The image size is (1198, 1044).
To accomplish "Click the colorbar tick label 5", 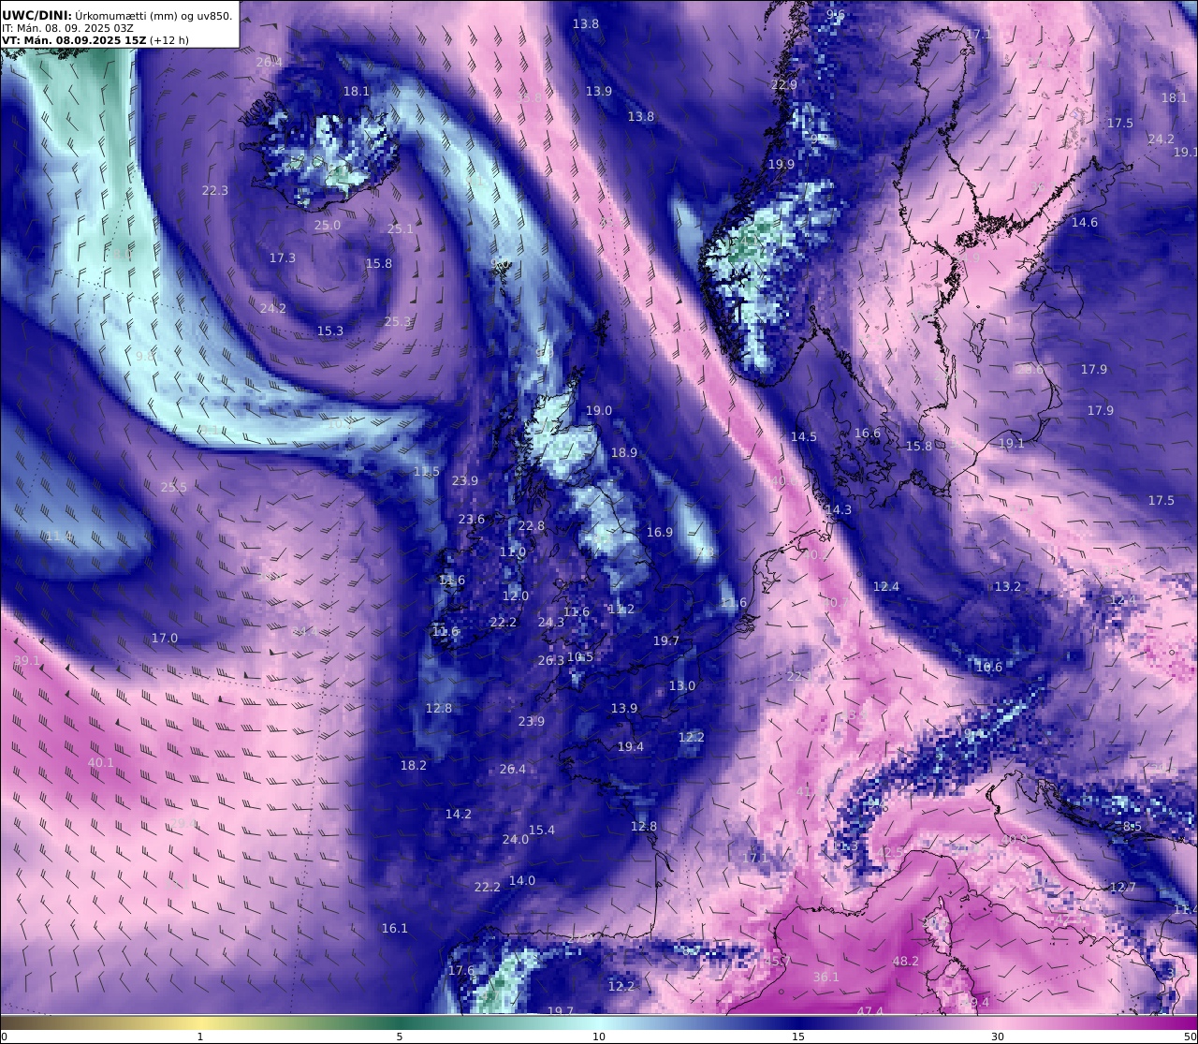I will pyautogui.click(x=400, y=1037).
